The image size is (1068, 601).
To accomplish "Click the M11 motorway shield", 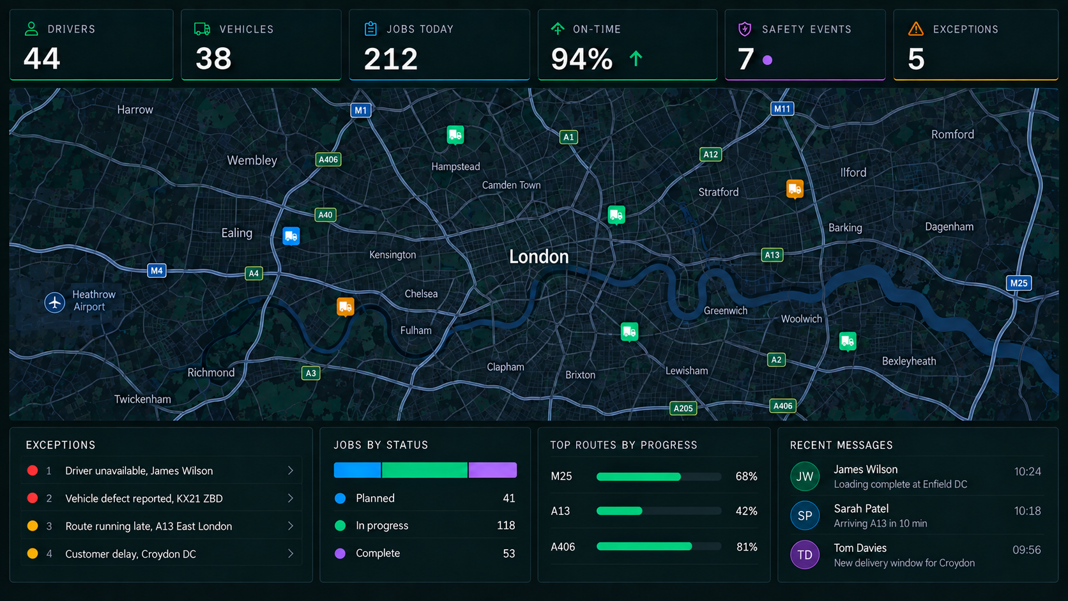I will click(782, 109).
